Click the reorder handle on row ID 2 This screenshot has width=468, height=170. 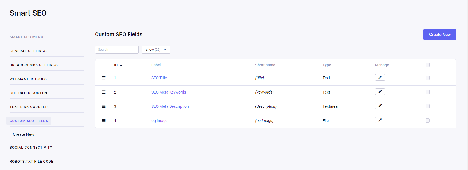(104, 92)
